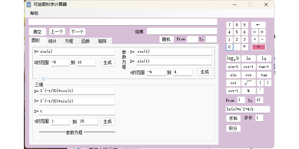Insert an opening parenthesis
Screen dimensions: 299x149
260,83
